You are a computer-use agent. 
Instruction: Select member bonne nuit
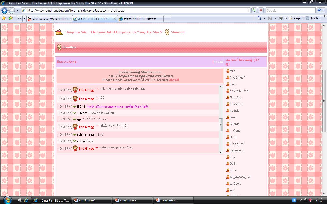tap(236, 104)
